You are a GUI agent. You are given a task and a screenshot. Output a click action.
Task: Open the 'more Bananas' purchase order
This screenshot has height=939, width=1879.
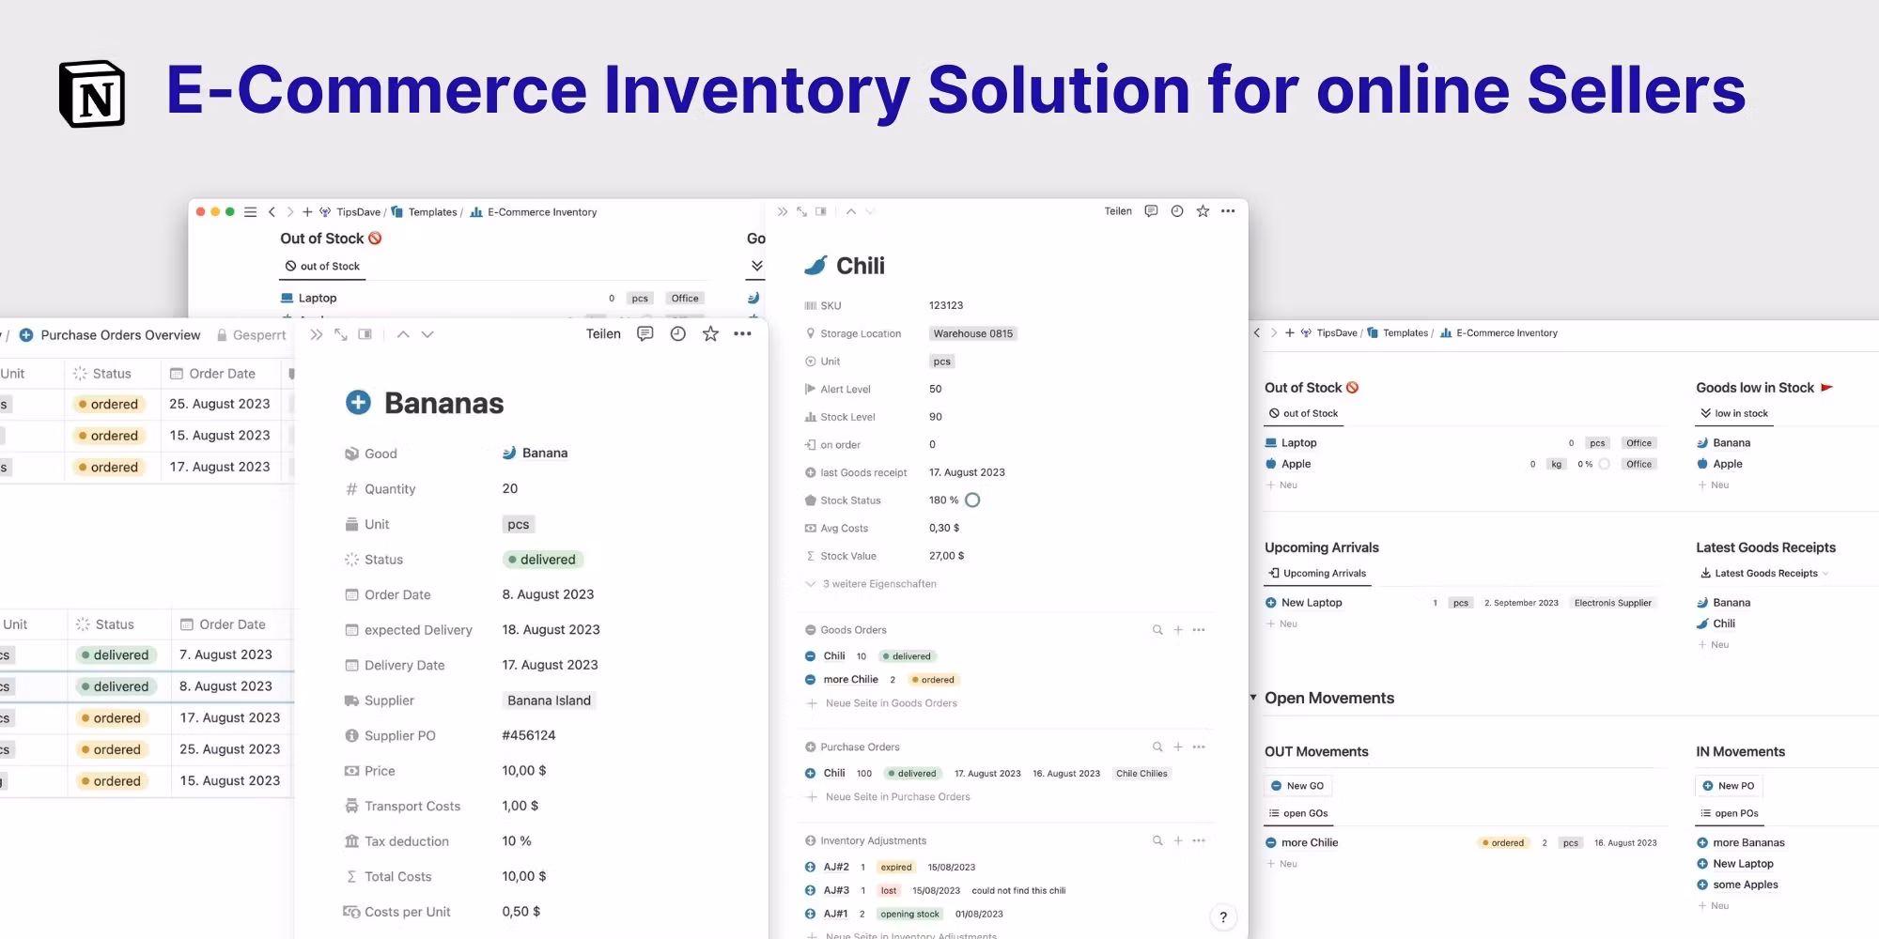pyautogui.click(x=1747, y=843)
